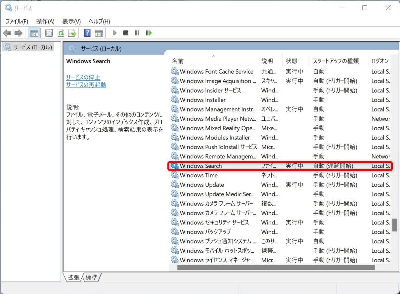Pause the service with the pause icon

(x=137, y=33)
